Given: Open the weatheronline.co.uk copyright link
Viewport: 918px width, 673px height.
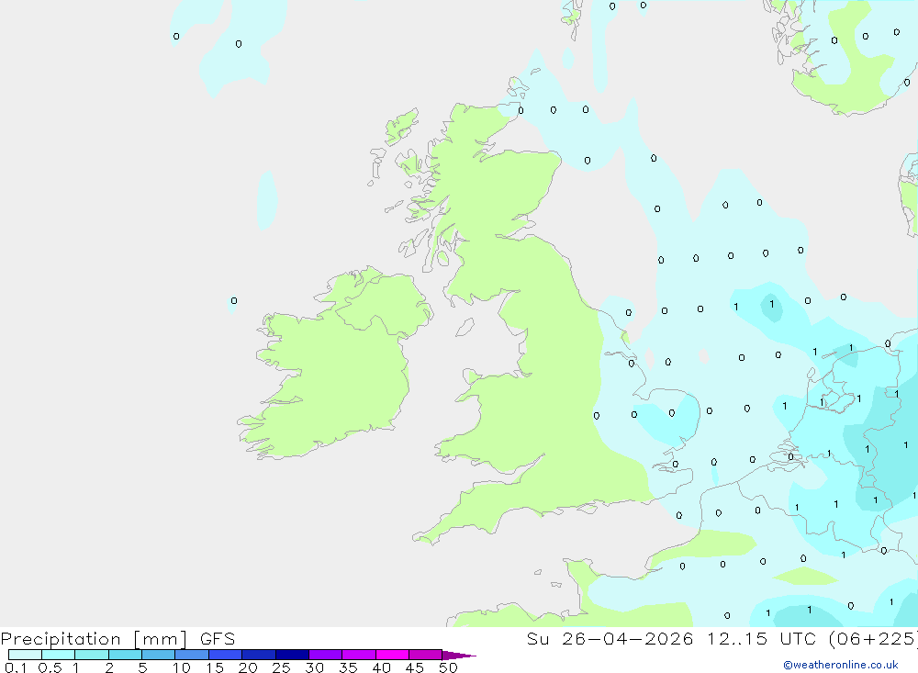Looking at the screenshot, I should [x=841, y=665].
